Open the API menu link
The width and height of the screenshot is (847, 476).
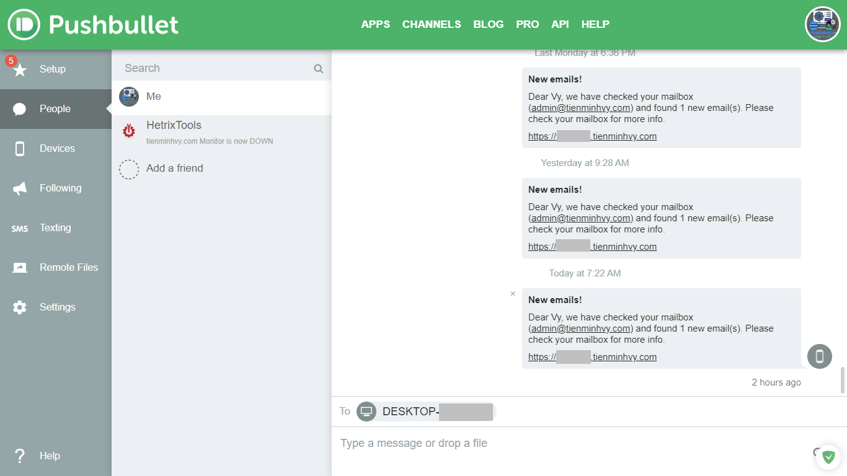pos(560,25)
